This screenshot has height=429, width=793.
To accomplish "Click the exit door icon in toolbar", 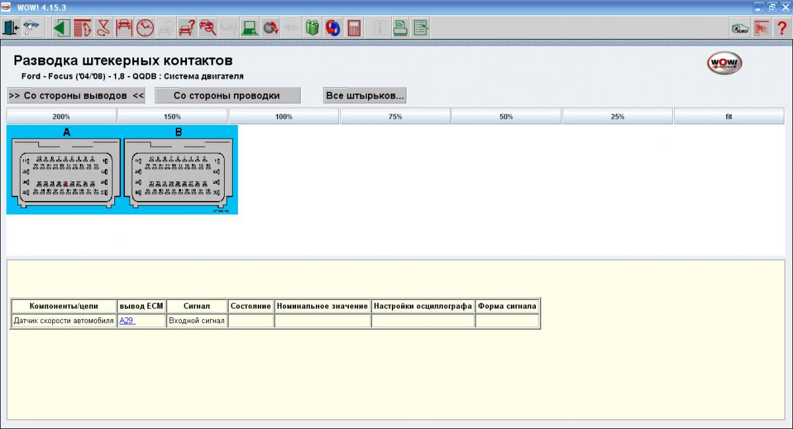I will click(11, 28).
